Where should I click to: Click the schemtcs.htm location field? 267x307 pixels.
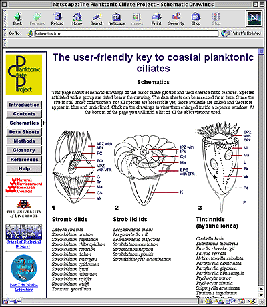[126, 33]
